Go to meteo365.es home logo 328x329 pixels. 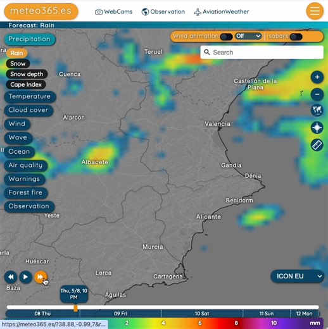pos(41,11)
